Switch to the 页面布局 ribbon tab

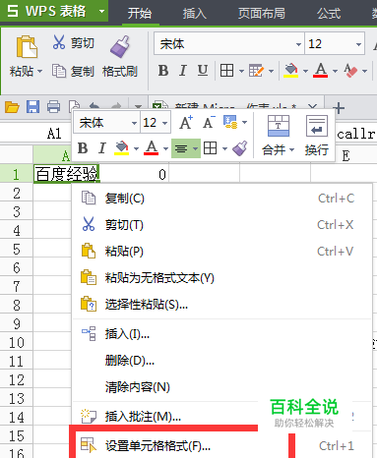point(262,13)
